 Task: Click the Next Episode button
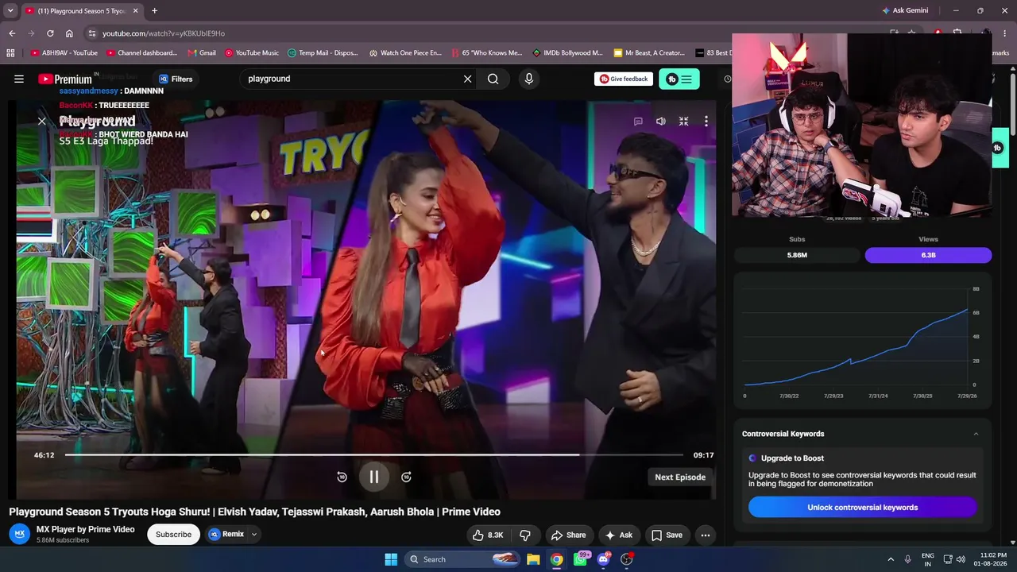pos(680,477)
